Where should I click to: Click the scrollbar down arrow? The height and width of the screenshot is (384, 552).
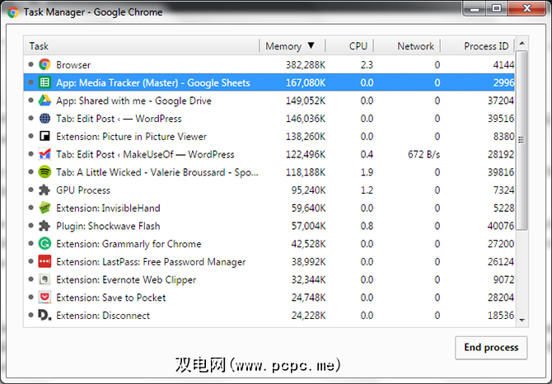522,320
